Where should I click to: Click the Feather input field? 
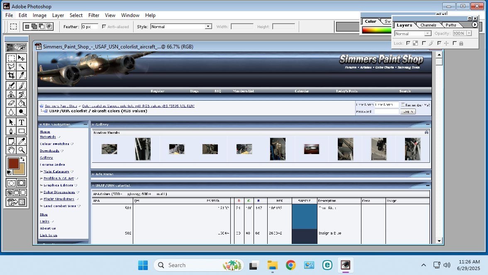pyautogui.click(x=90, y=27)
